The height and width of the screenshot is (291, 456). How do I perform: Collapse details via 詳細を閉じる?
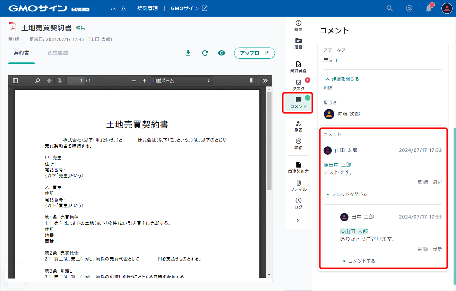[x=342, y=79]
